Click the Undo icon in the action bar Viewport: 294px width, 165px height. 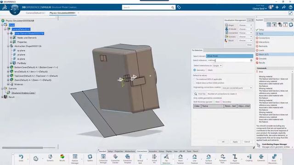pos(21,157)
